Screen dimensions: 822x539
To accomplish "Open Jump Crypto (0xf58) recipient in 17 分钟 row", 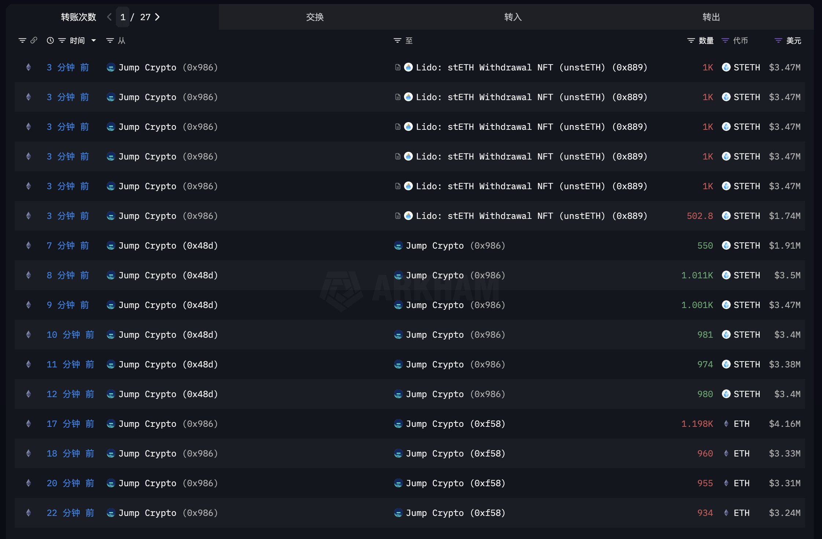I will click(x=455, y=423).
